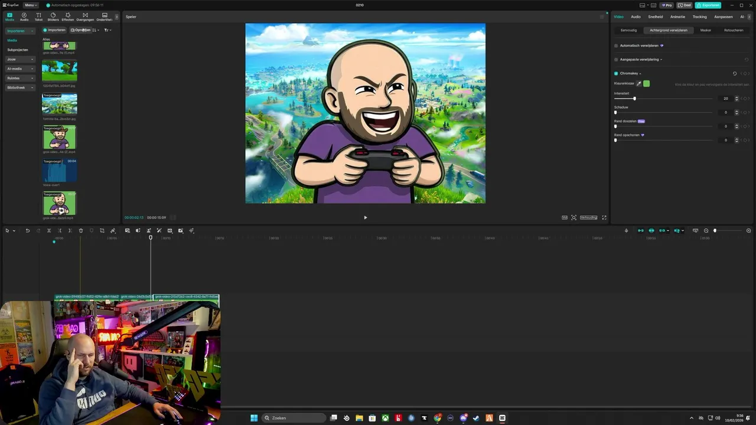Switch to the Animatie tab

point(677,17)
